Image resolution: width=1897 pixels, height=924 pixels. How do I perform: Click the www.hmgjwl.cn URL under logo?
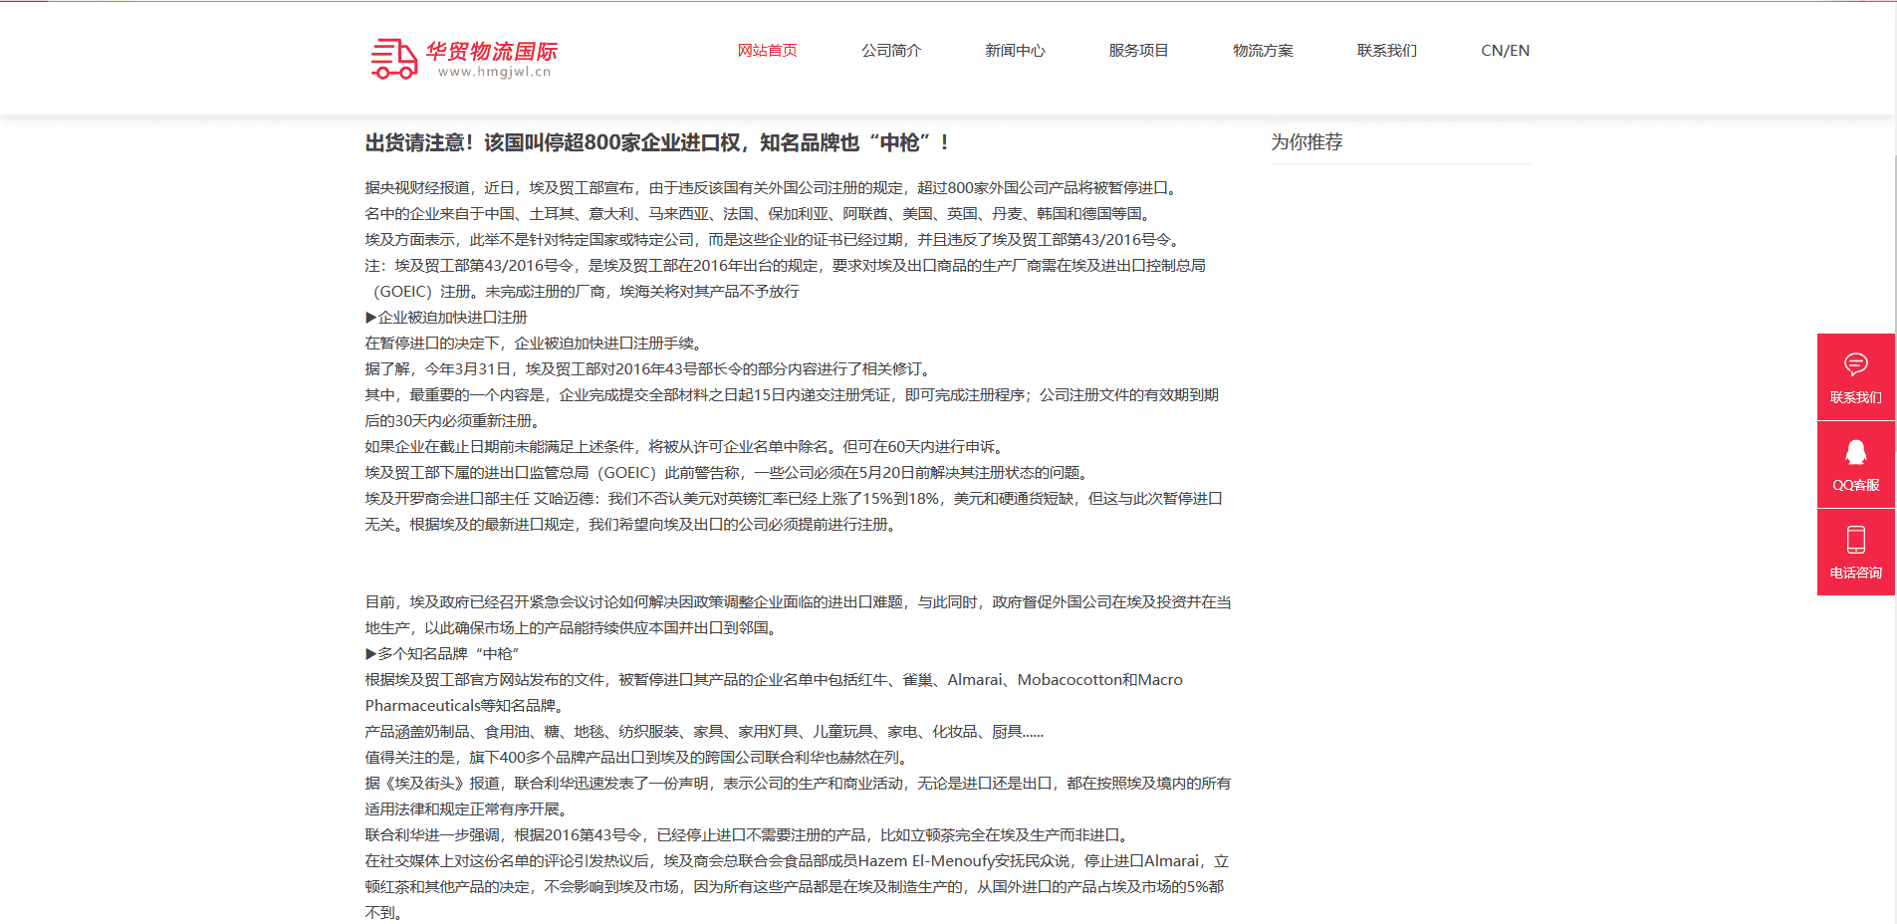[x=494, y=73]
